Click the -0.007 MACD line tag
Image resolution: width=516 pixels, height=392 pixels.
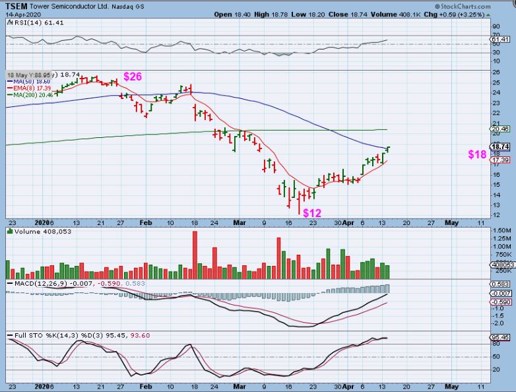[501, 293]
